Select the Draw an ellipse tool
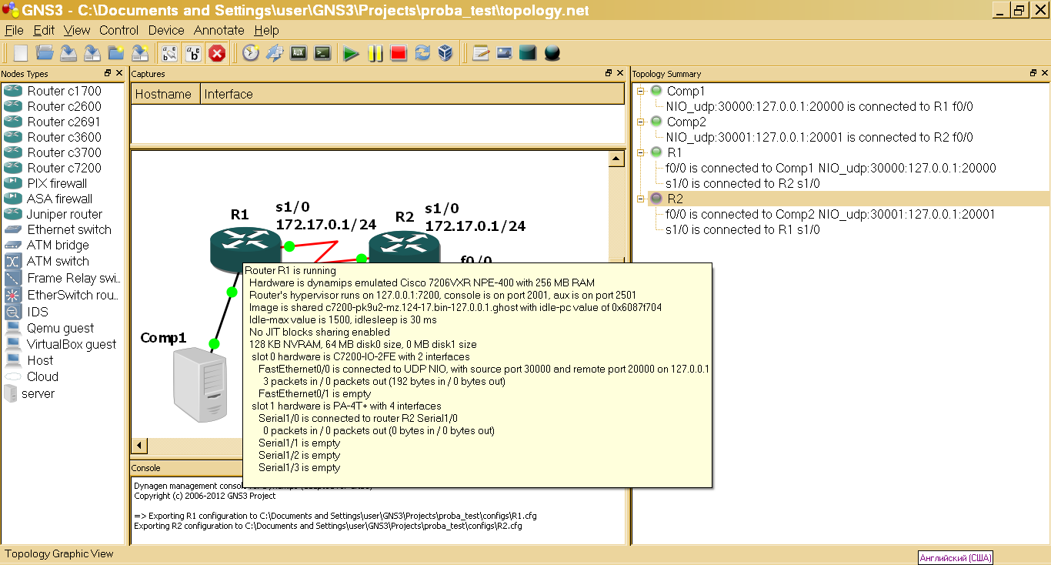 pos(552,53)
